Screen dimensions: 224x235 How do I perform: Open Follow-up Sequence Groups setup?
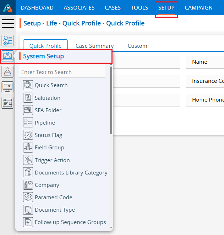[x=70, y=222]
